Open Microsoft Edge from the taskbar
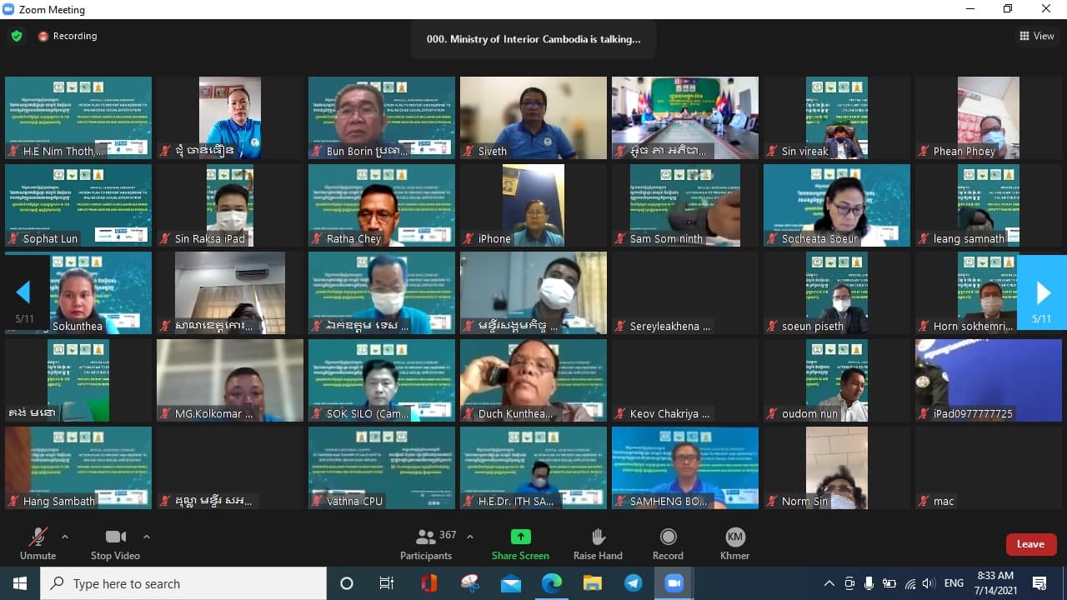1067x600 pixels. [x=552, y=583]
